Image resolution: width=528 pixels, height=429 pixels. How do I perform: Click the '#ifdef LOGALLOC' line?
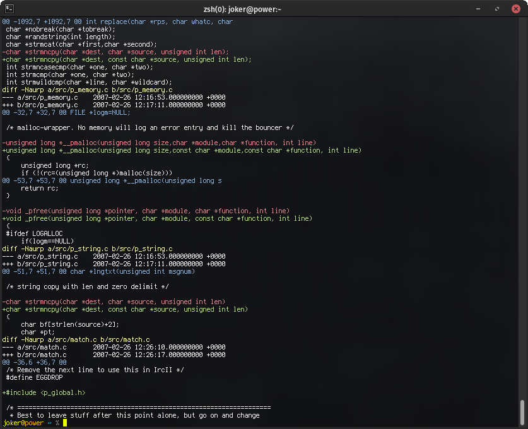point(34,233)
